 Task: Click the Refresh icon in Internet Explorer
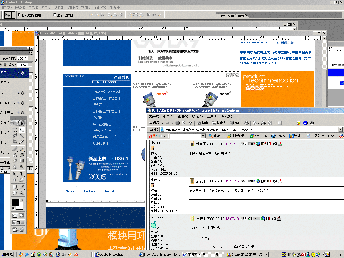[x=184, y=123]
